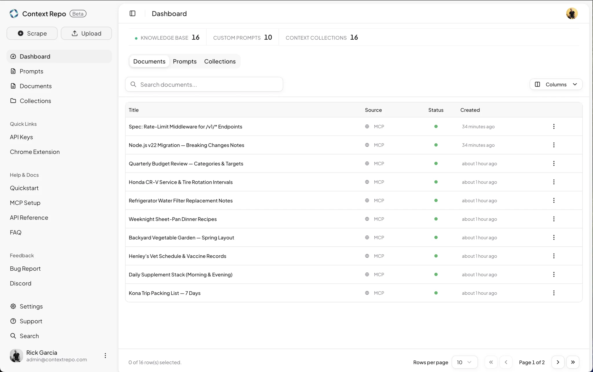This screenshot has width=593, height=372.
Task: Open row actions for Daily Supplement Stack
Action: [554, 274]
